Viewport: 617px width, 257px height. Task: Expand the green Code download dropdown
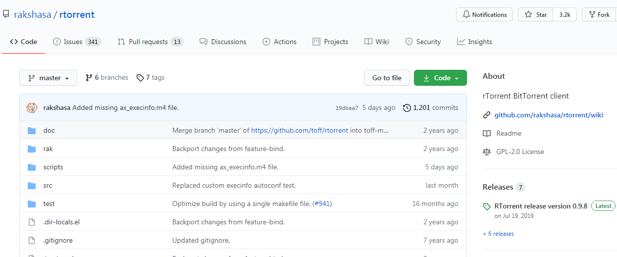click(x=440, y=78)
